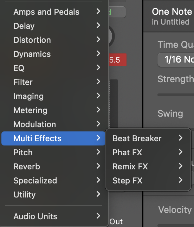This screenshot has height=227, width=194.
Task: Choose the Utility menu entry
Action: tap(53, 194)
